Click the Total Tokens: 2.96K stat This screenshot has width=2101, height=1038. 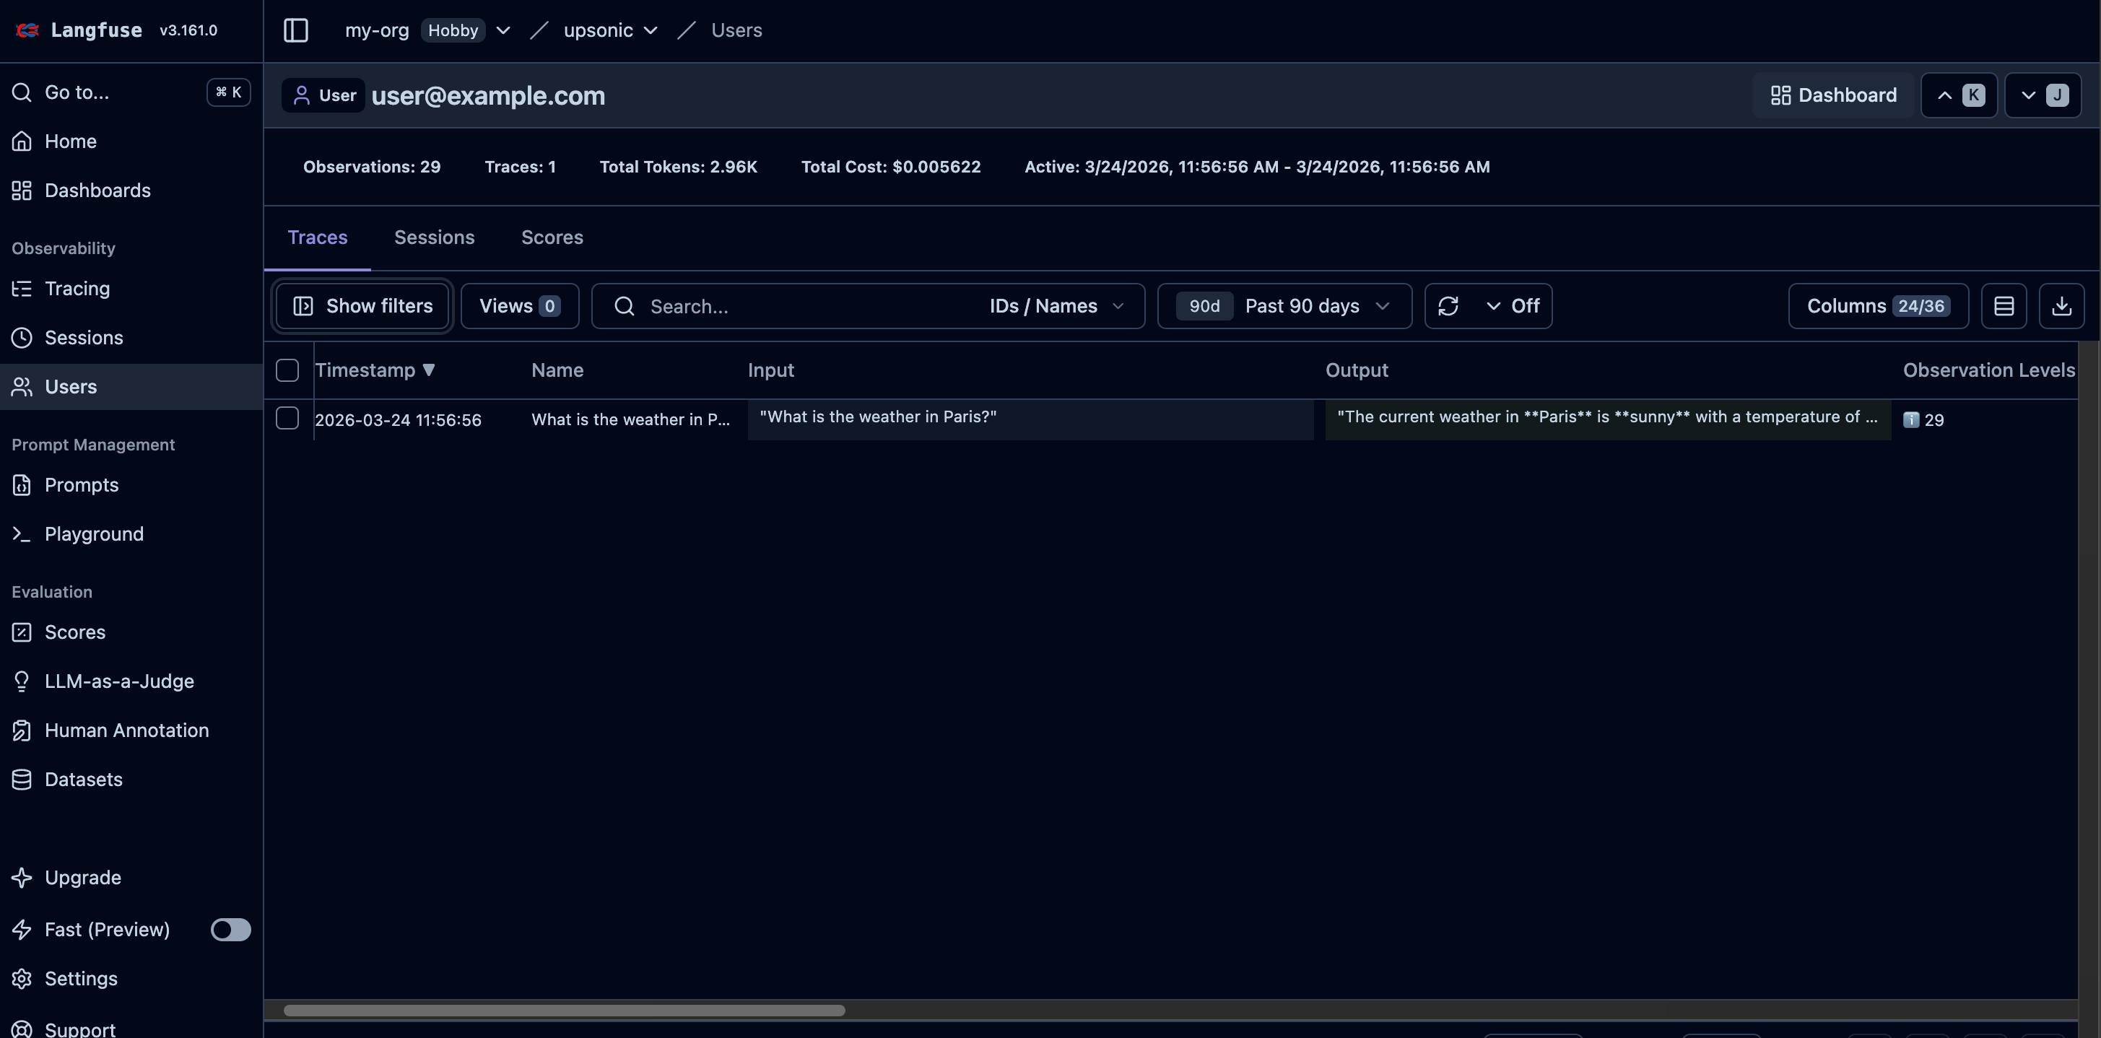coord(678,166)
